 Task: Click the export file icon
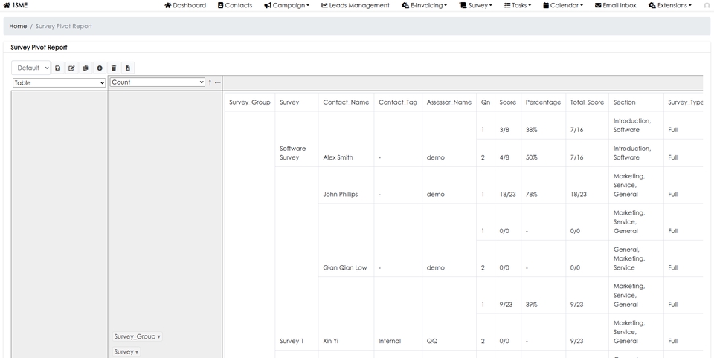coord(128,68)
